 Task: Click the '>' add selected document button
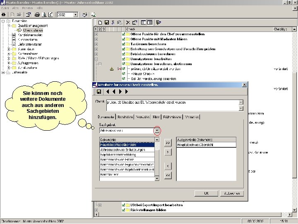click(168, 152)
